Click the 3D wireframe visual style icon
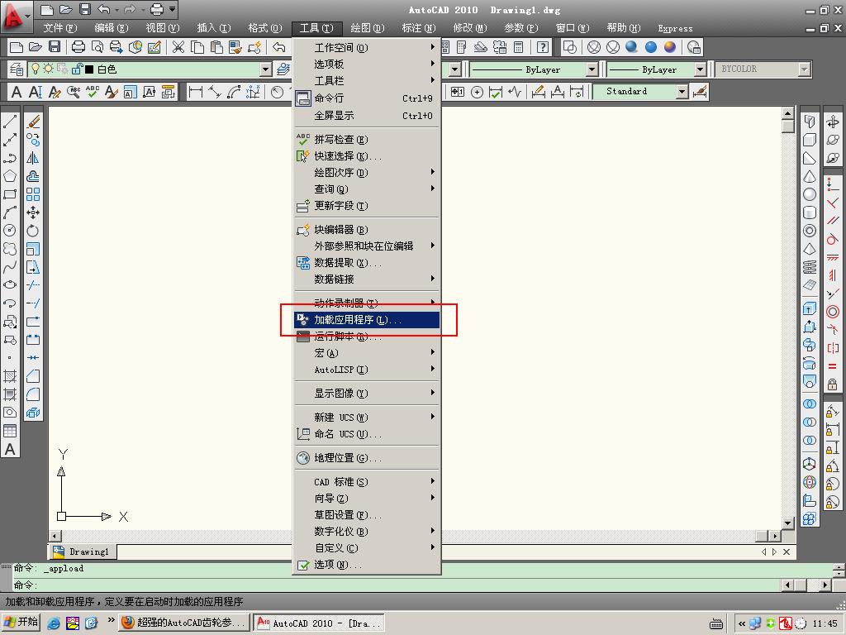 point(593,47)
